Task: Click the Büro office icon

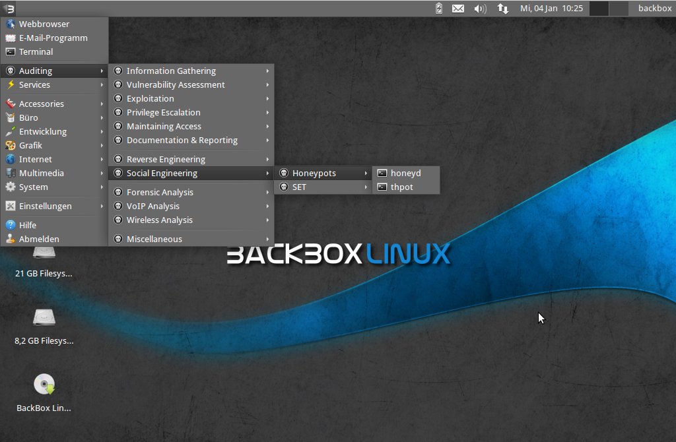Action: point(11,117)
